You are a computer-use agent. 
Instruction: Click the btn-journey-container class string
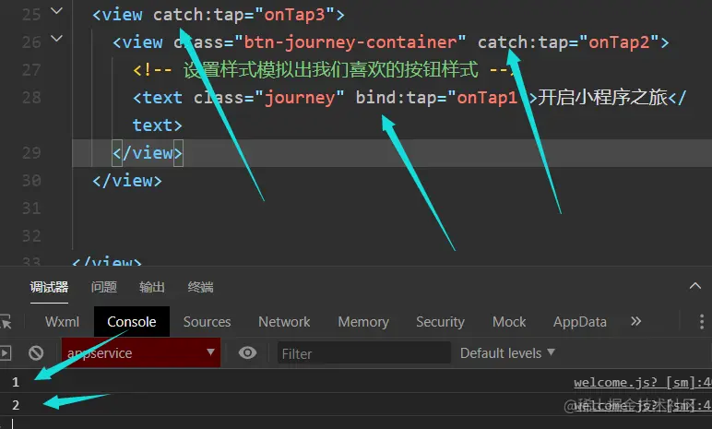point(350,42)
